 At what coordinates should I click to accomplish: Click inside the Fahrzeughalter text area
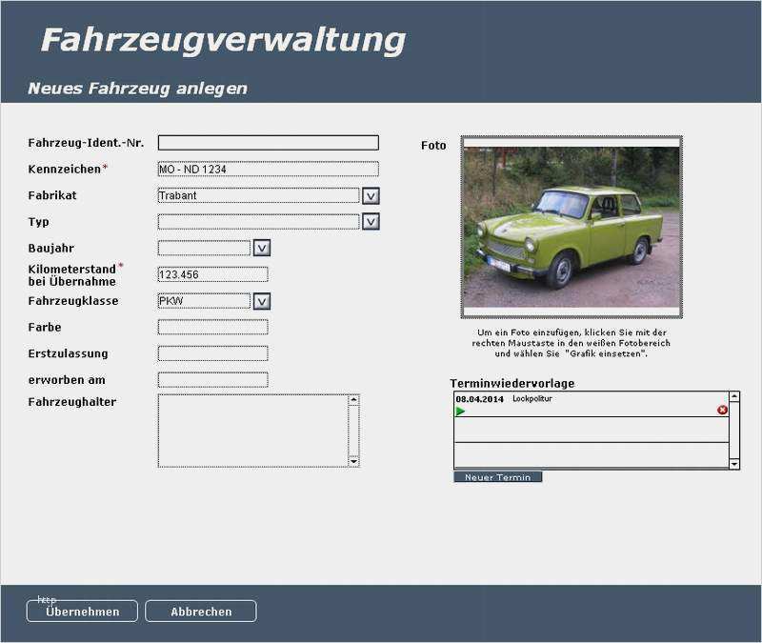point(252,431)
